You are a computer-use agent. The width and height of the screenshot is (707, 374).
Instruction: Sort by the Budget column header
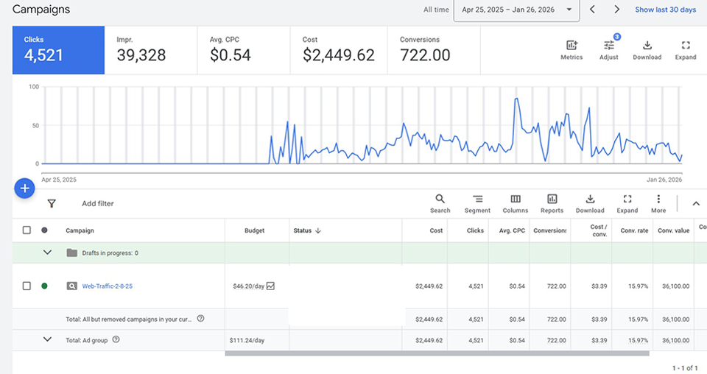[254, 230]
